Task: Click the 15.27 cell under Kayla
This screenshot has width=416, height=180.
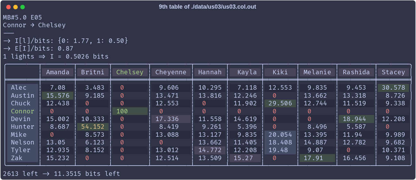Action: tap(245, 158)
